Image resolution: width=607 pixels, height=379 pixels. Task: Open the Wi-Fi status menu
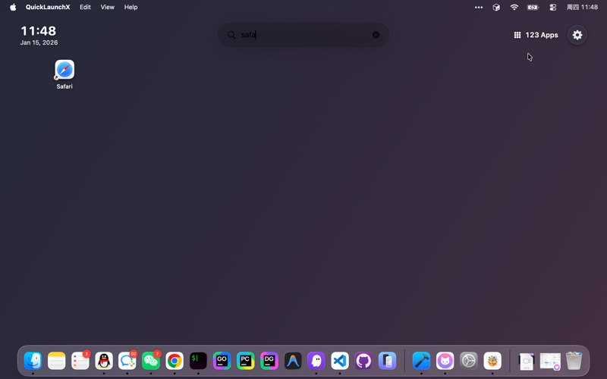click(514, 7)
